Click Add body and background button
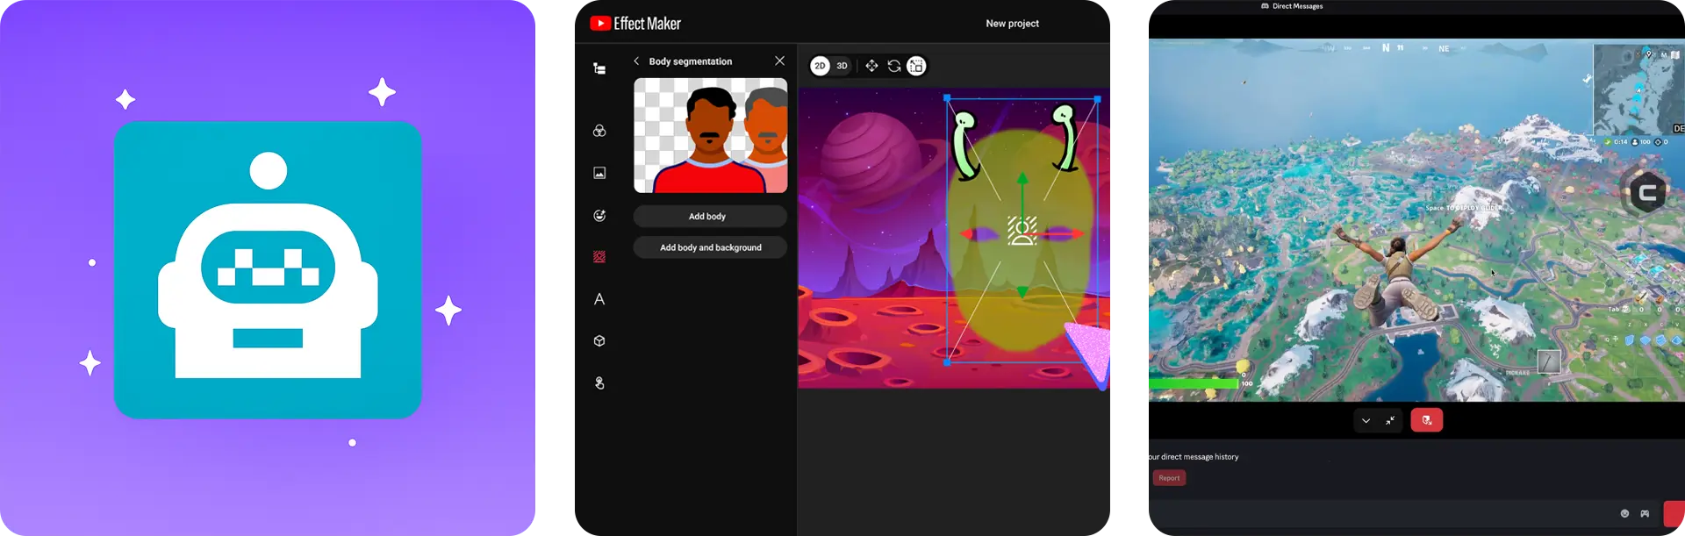This screenshot has height=536, width=1685. click(710, 247)
